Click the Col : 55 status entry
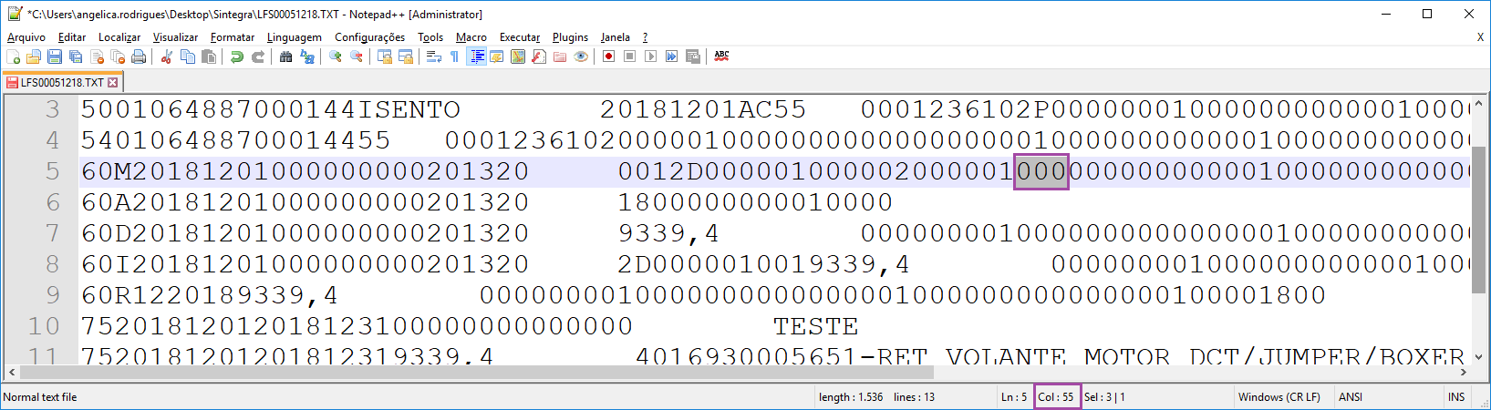 [x=1056, y=397]
